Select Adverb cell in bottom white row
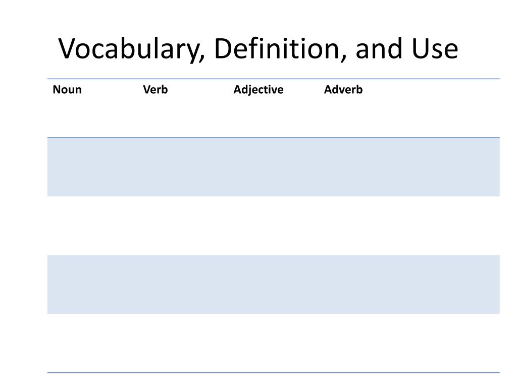 tap(409, 343)
